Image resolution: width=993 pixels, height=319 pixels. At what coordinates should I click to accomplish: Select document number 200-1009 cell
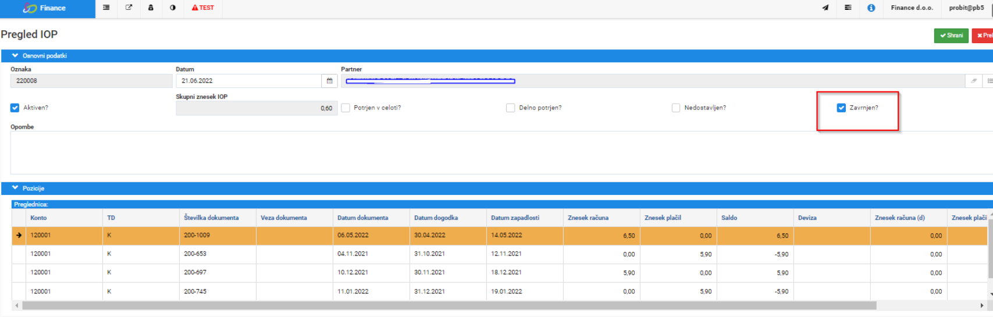coord(218,235)
